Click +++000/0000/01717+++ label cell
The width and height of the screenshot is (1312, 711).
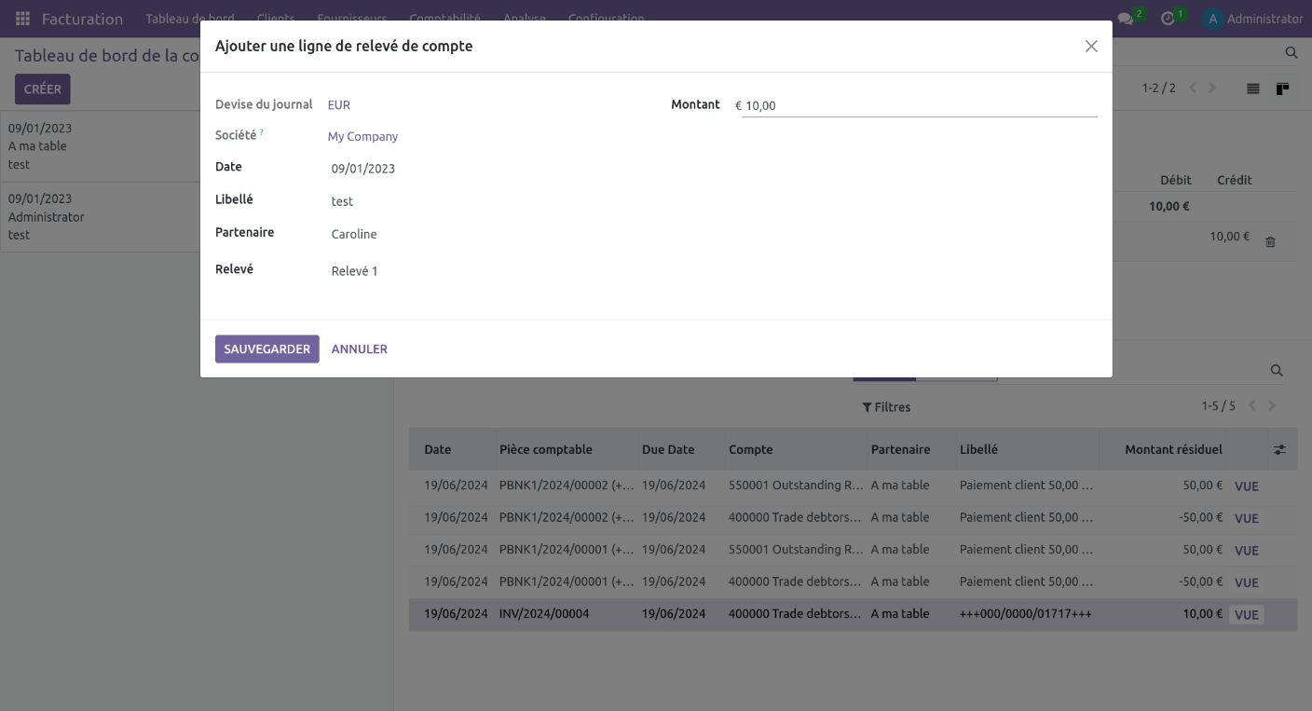tap(1026, 613)
